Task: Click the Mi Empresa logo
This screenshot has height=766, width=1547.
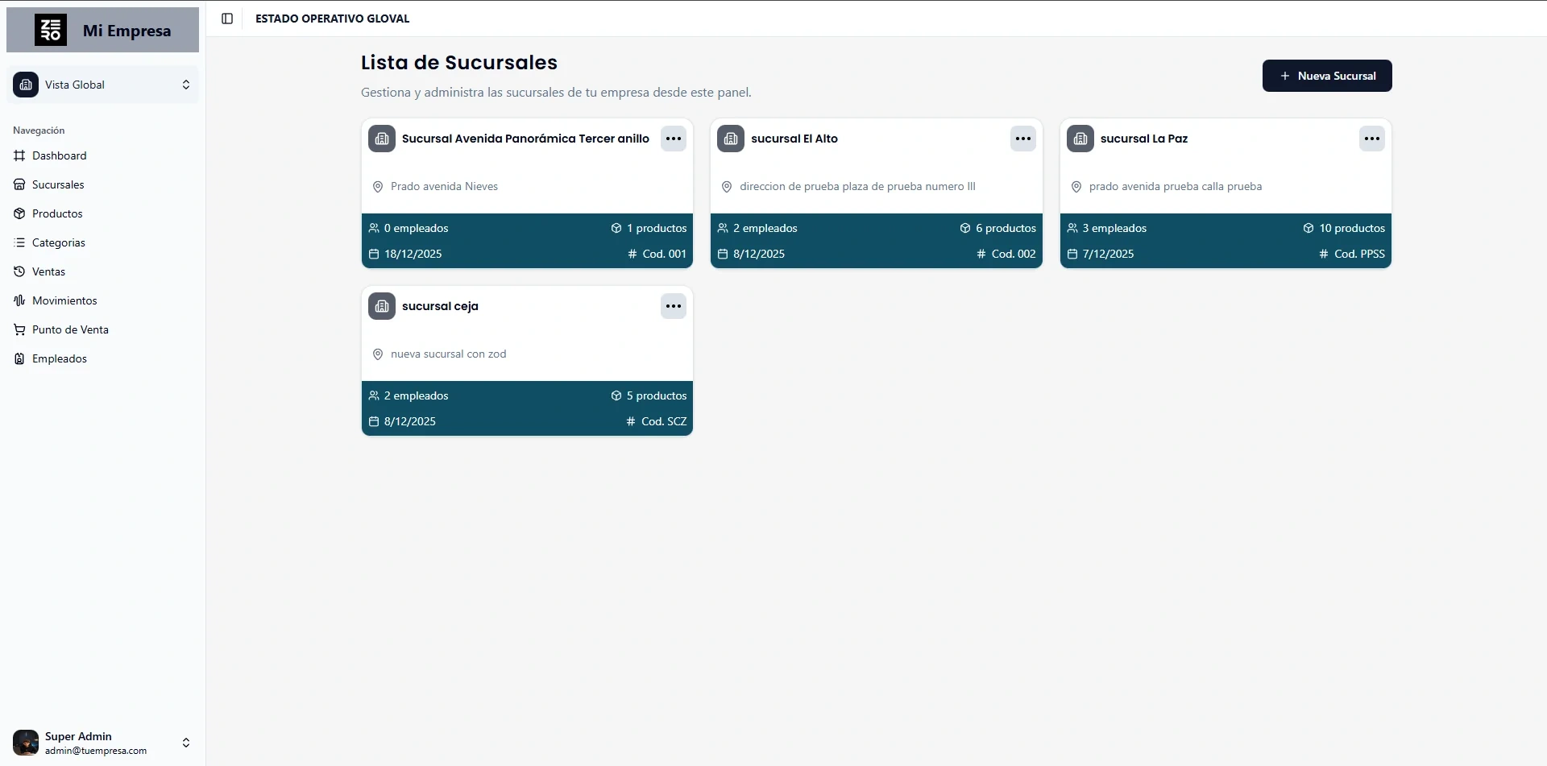Action: (x=51, y=31)
